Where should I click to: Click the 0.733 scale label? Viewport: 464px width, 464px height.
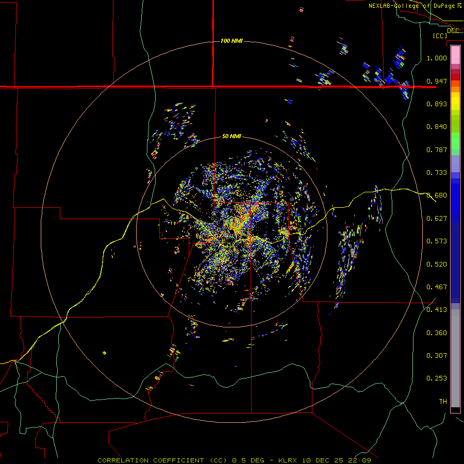tap(437, 172)
